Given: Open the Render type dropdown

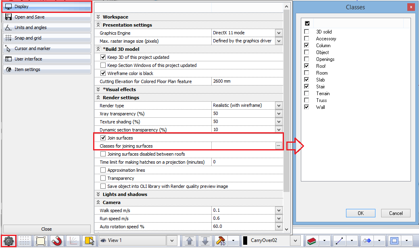Looking at the screenshot, I should 279,106.
